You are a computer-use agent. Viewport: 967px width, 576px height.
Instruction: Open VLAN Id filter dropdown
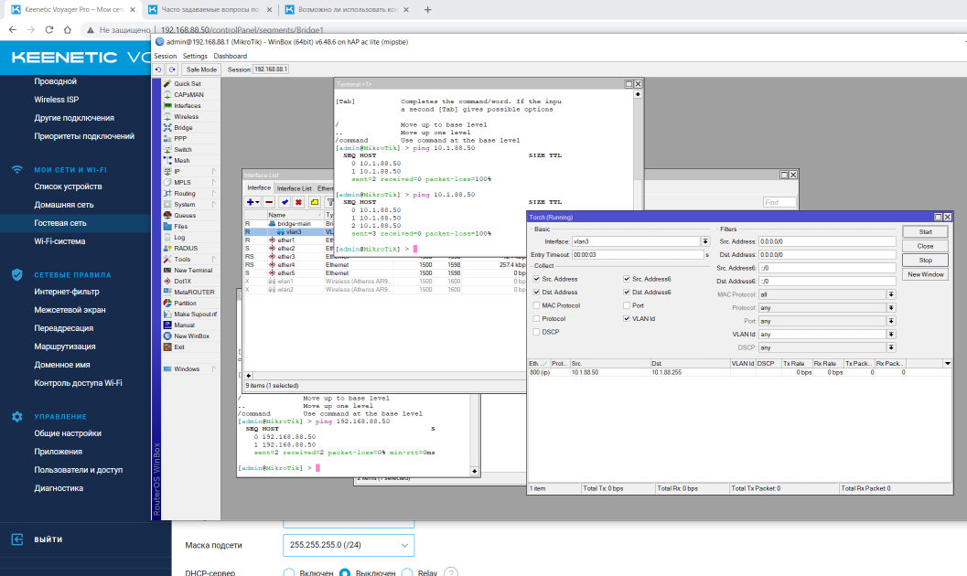coord(891,335)
